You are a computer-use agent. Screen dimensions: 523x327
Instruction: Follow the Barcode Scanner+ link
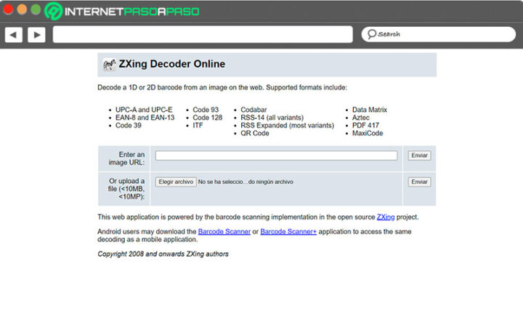pos(288,231)
